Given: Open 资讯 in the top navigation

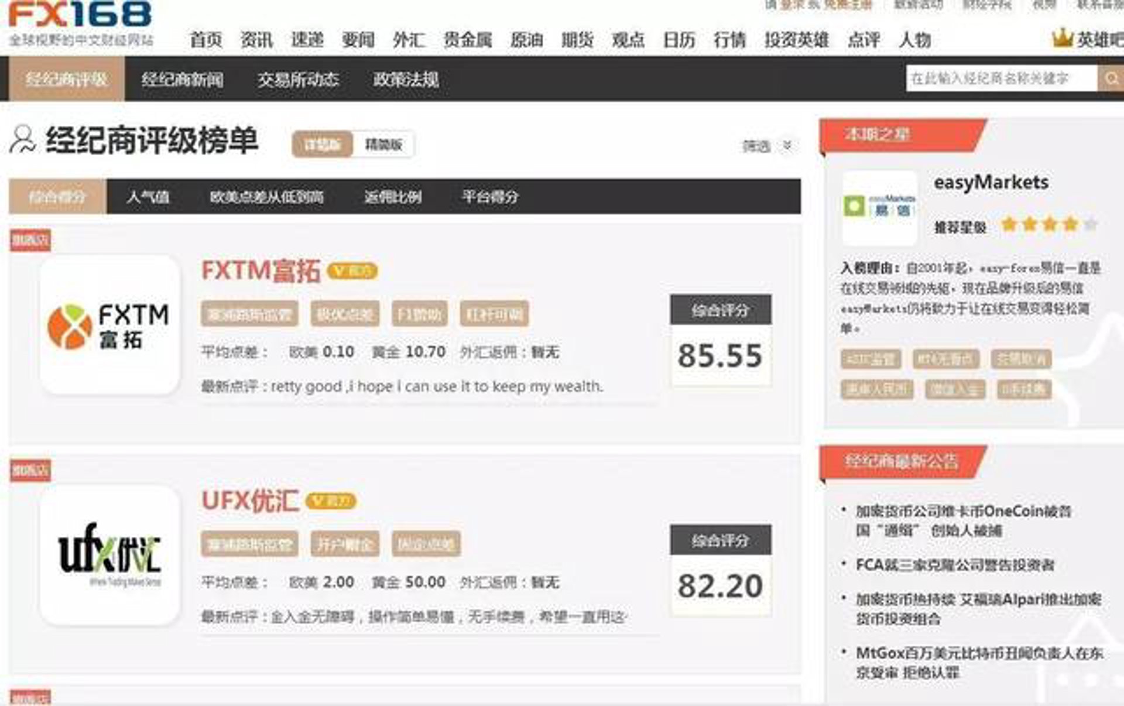Looking at the screenshot, I should pyautogui.click(x=256, y=40).
